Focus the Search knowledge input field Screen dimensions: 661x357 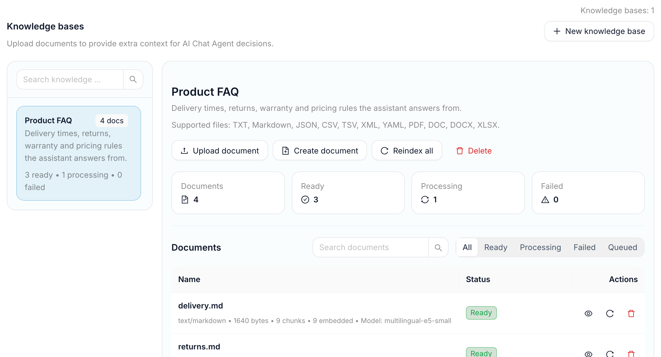pos(70,79)
